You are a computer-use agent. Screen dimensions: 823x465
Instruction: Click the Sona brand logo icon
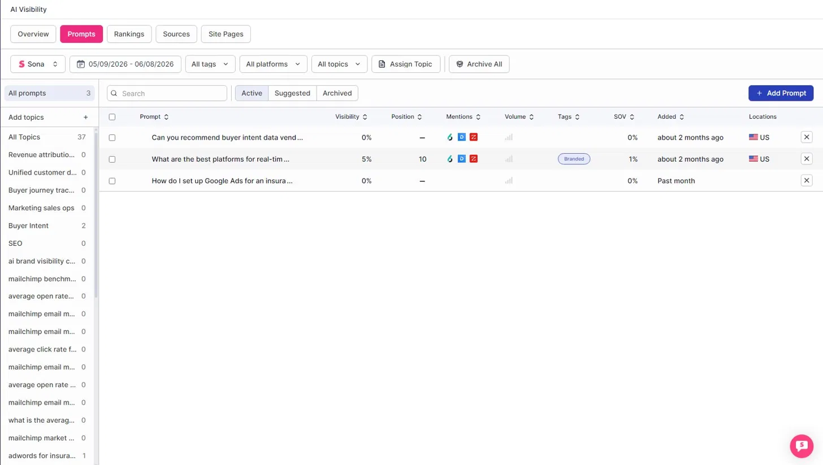(x=21, y=64)
